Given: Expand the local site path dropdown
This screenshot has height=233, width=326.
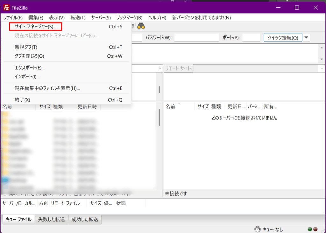Looking at the screenshot, I should [159, 68].
